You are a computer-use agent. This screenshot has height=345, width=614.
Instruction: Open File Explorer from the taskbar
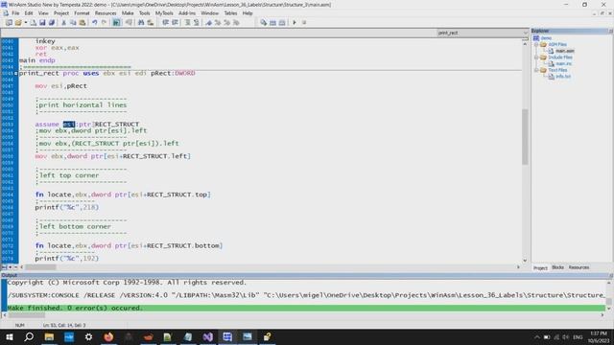[49, 336]
